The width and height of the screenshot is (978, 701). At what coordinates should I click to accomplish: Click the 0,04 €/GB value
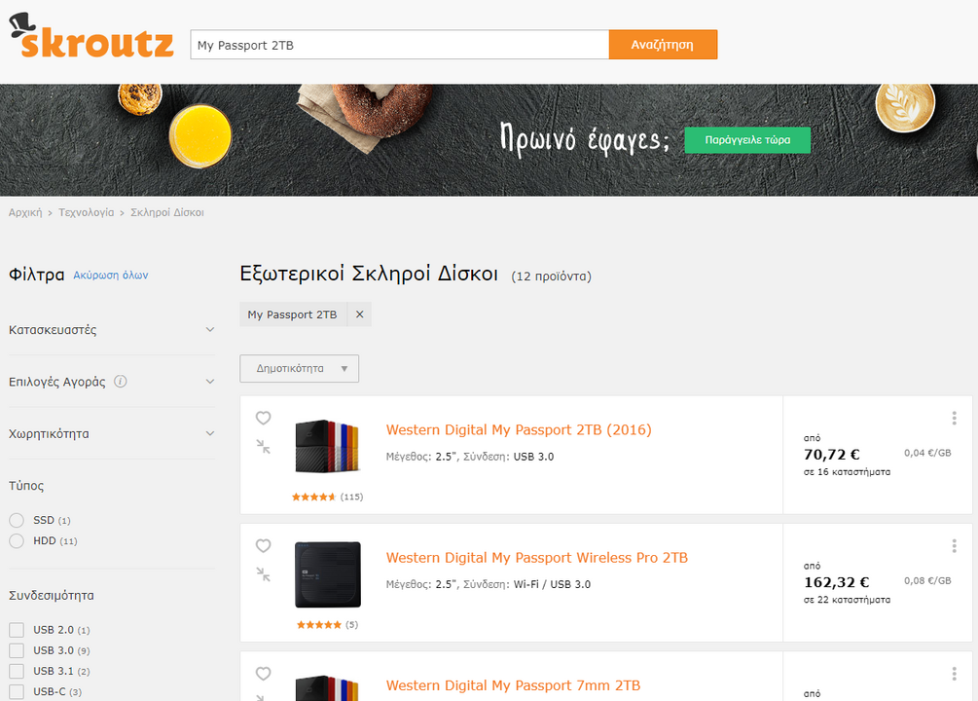pyautogui.click(x=927, y=453)
